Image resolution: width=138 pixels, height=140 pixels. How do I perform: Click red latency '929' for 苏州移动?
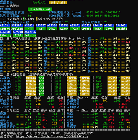pyautogui.click(x=61, y=107)
